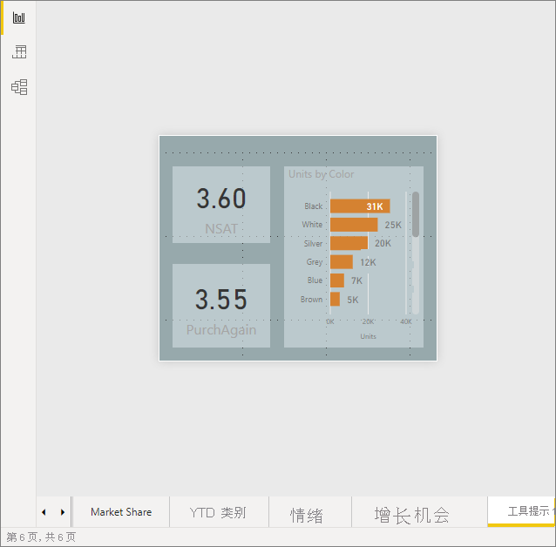Screen dimensions: 556x547
Task: Click the 第 6 页, 共 6 页 status text
Action: (41, 537)
